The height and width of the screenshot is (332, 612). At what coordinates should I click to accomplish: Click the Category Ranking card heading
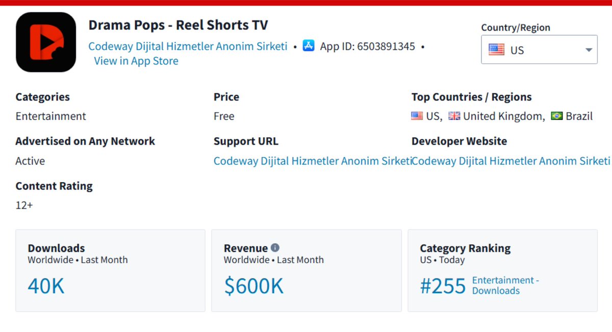465,248
